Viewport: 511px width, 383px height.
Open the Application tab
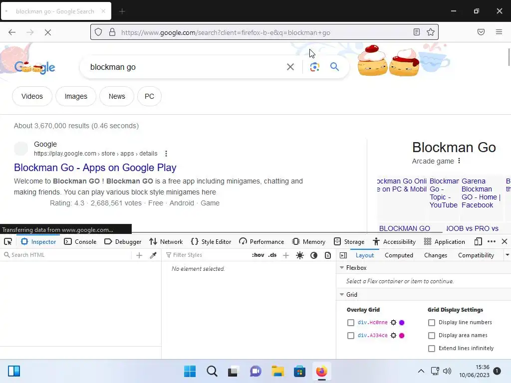coord(444,242)
